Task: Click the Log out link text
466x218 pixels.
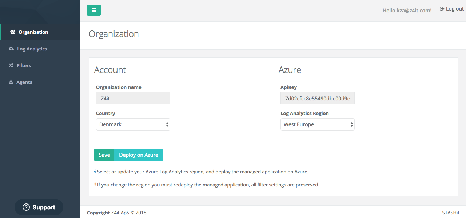Action: [455, 9]
